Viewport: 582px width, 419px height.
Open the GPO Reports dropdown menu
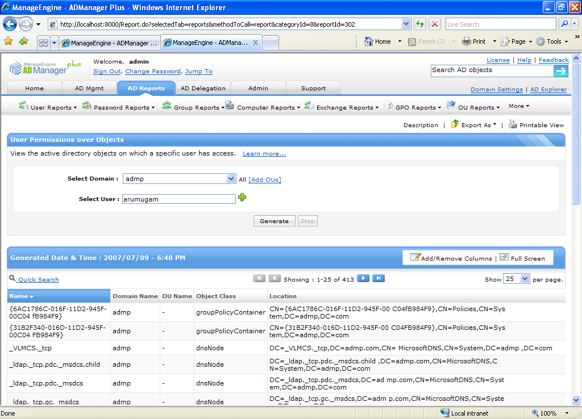[x=413, y=107]
